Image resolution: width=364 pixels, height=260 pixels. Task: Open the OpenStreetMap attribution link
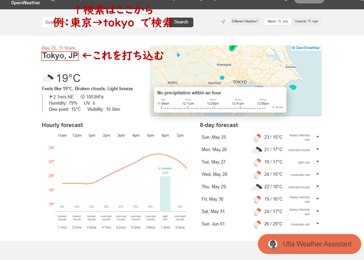click(x=306, y=48)
